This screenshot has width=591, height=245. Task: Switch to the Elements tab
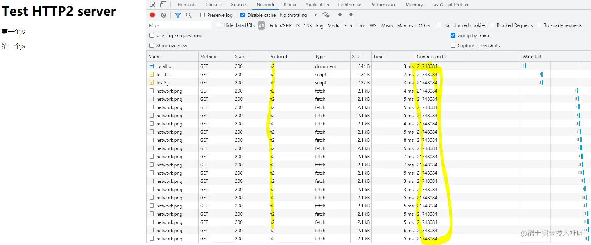187,5
